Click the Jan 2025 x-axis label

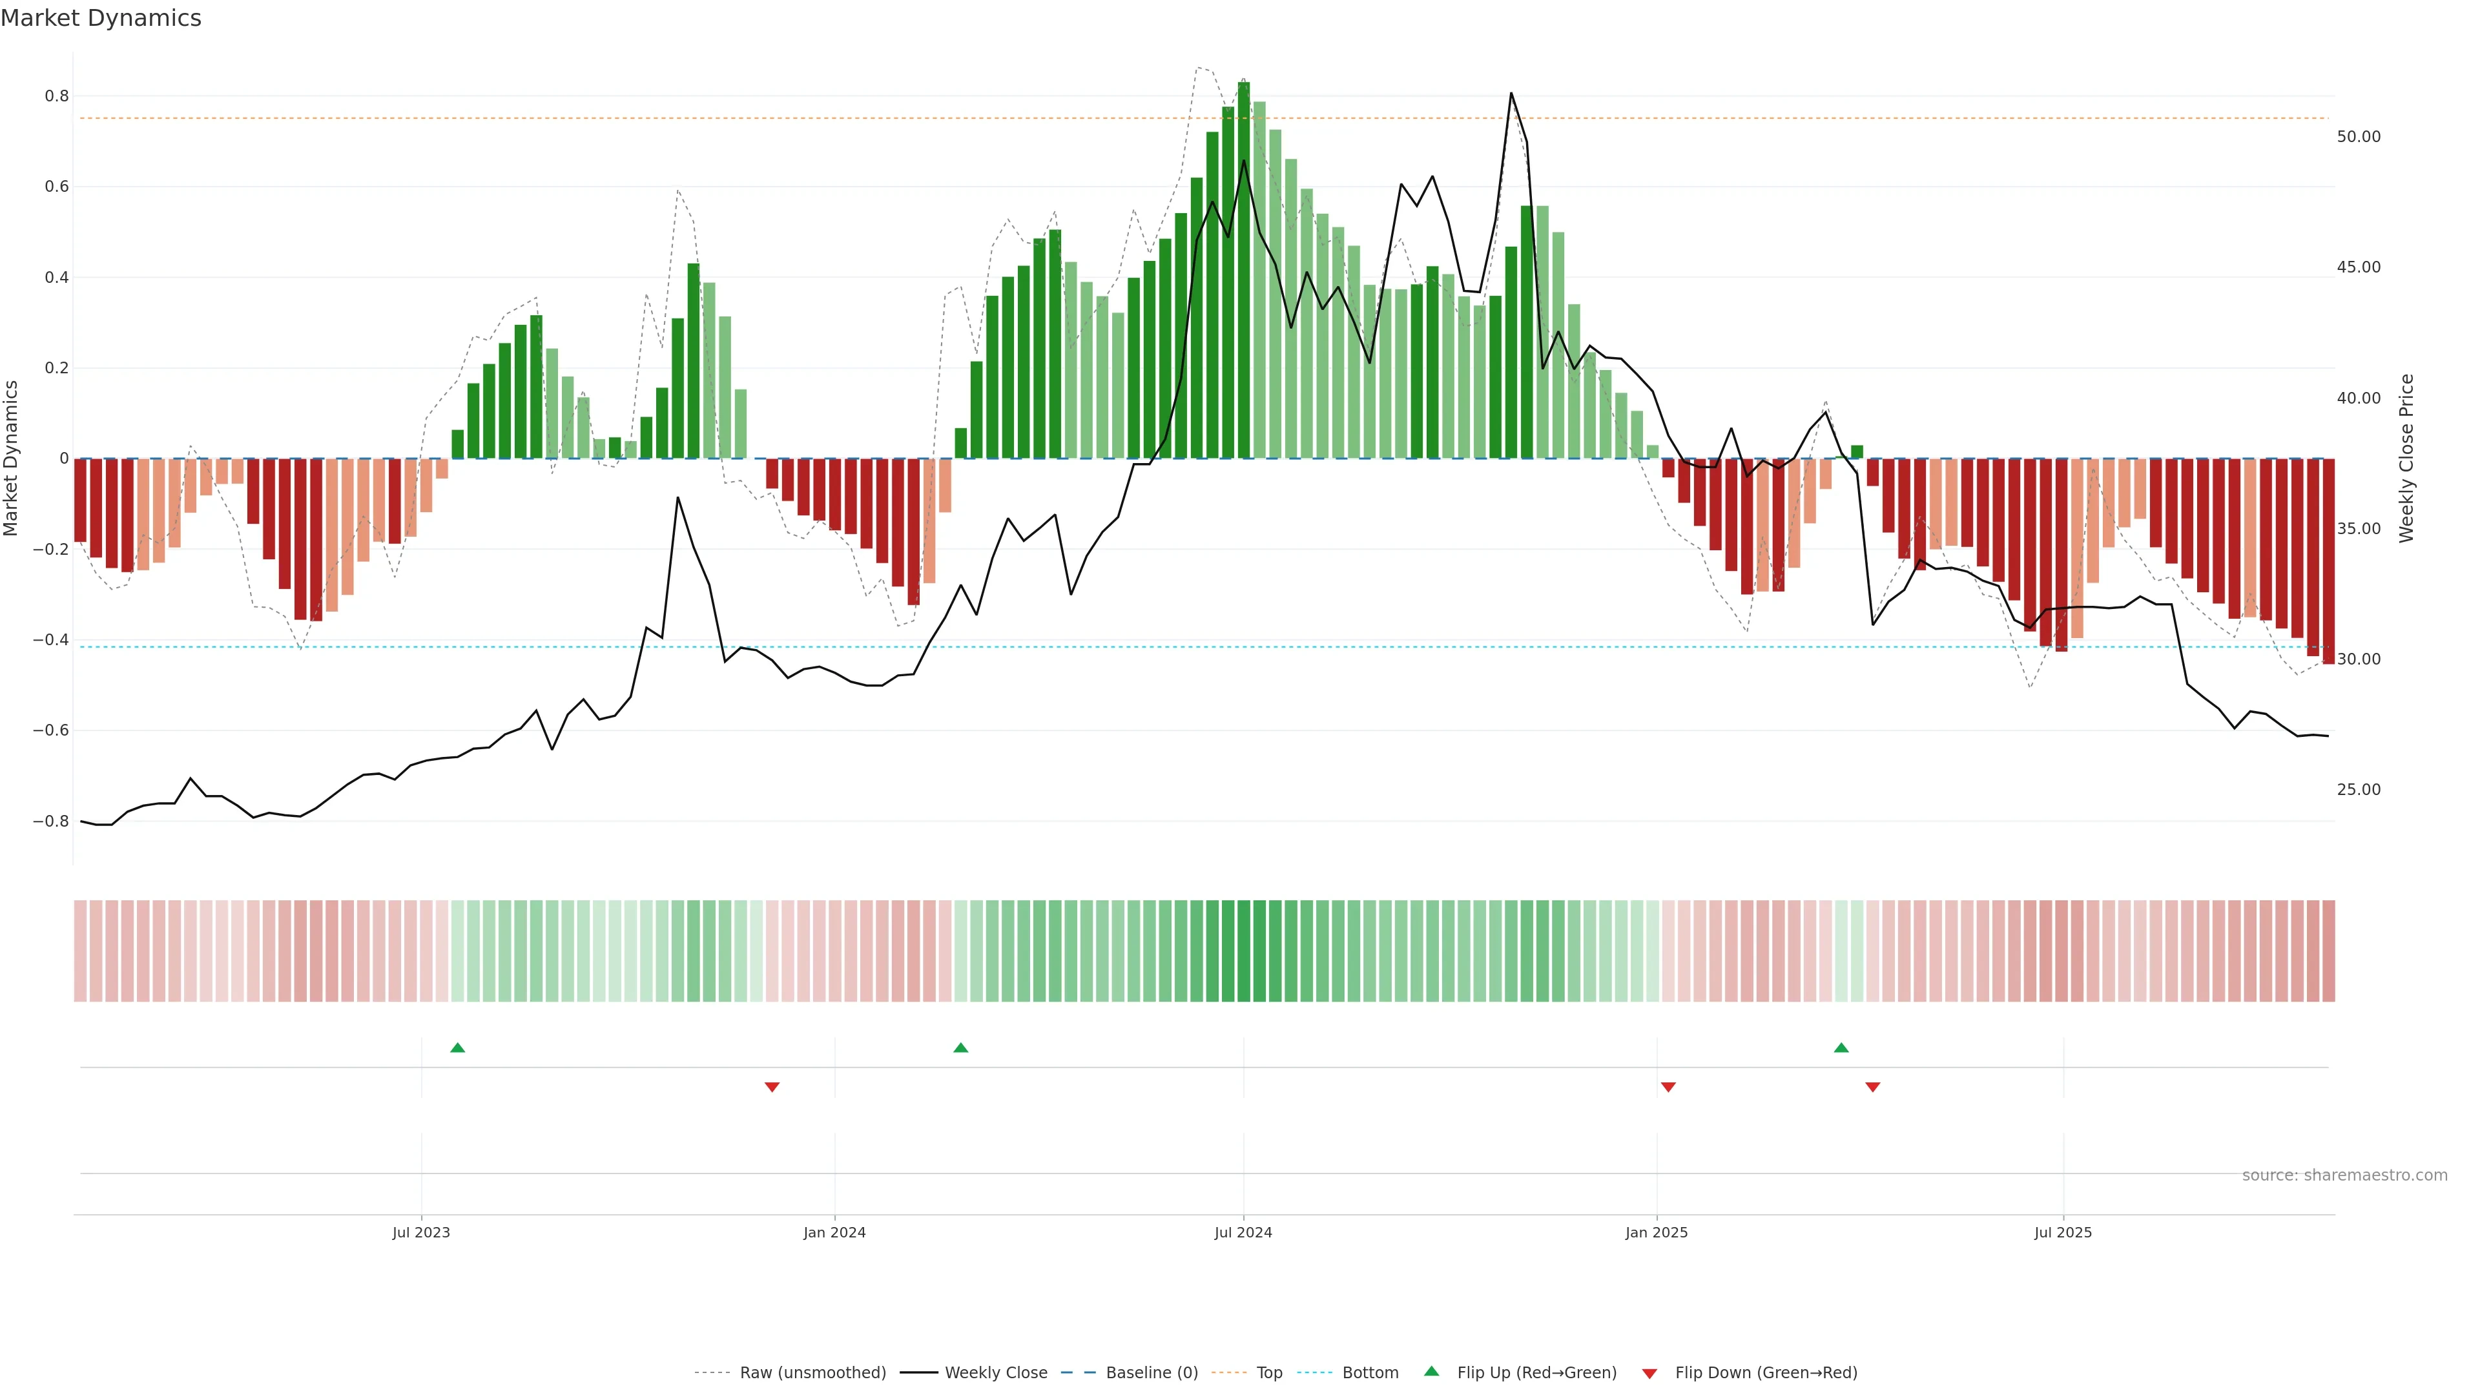(1656, 1232)
